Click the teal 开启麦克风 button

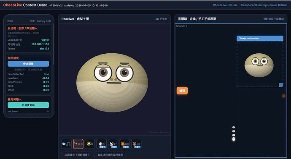click(x=28, y=105)
